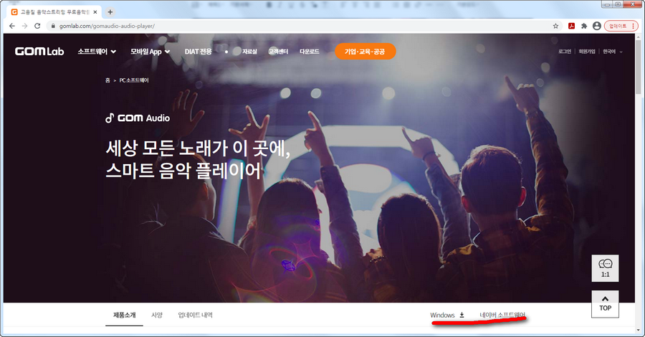Select the 사양 tab

click(x=157, y=315)
